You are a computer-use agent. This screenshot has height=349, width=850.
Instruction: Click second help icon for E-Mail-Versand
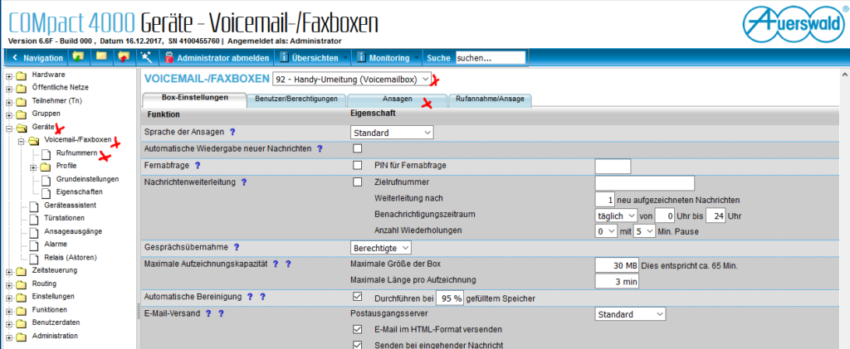[221, 313]
